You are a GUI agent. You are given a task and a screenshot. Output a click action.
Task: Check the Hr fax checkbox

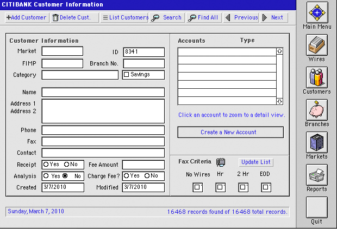(x=221, y=187)
